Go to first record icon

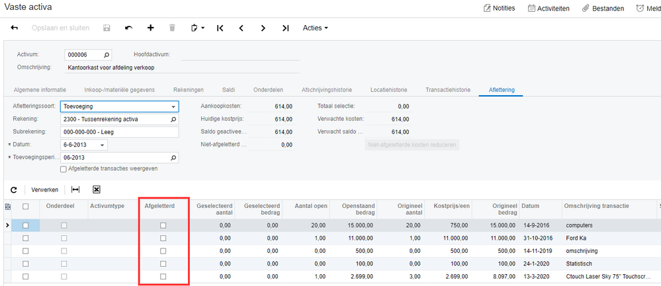pyautogui.click(x=220, y=28)
